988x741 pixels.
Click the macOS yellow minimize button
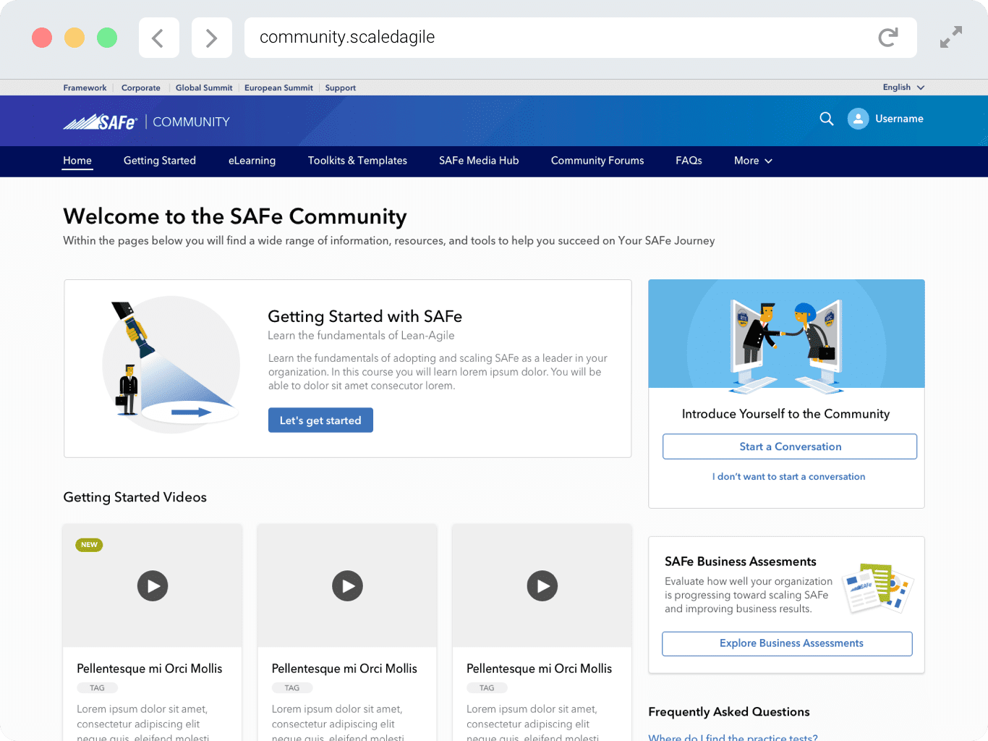click(74, 38)
